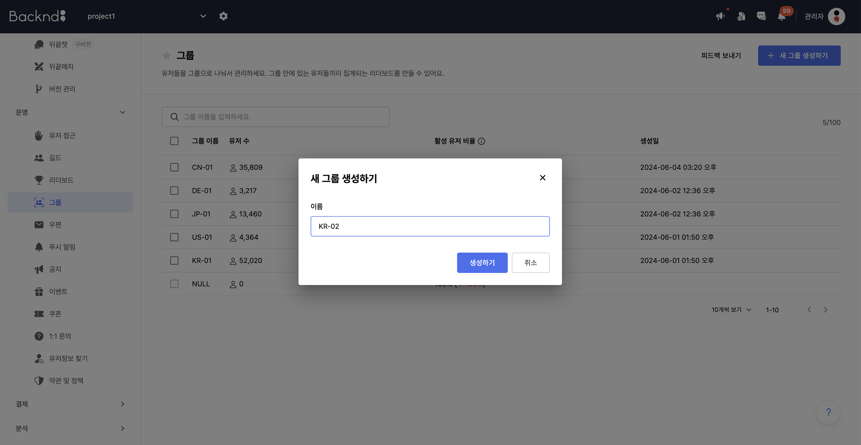
Task: Open 그룹 menu item in sidebar
Action: pyautogui.click(x=70, y=202)
